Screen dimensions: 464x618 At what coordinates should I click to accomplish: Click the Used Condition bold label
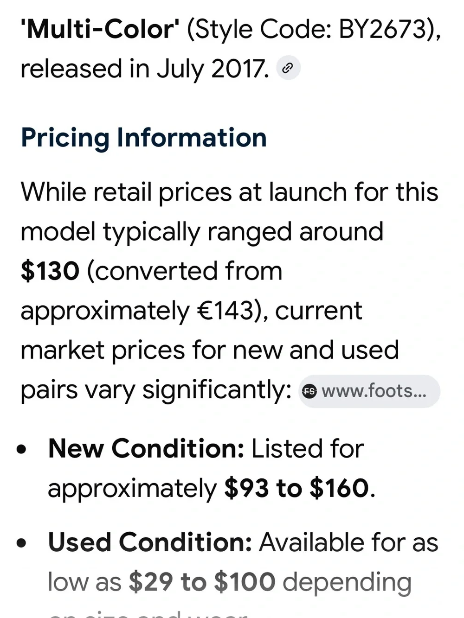pos(150,542)
